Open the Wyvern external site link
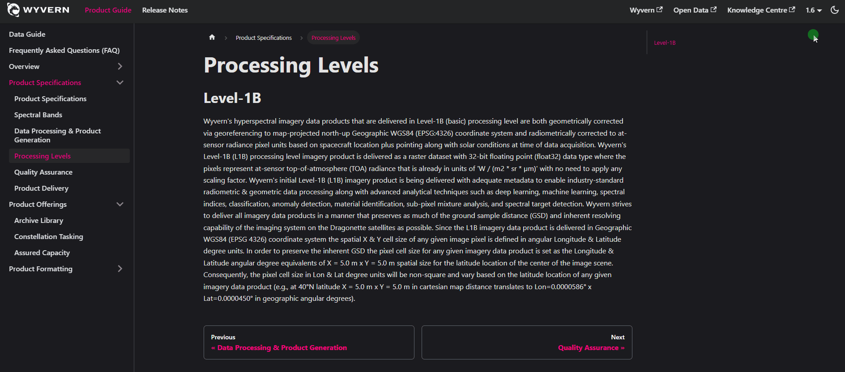 [646, 10]
